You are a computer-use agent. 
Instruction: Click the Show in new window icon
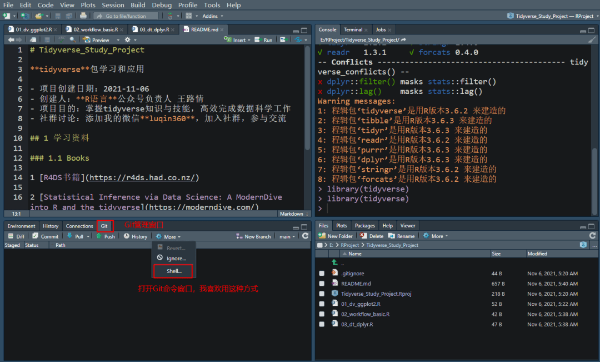[33, 40]
